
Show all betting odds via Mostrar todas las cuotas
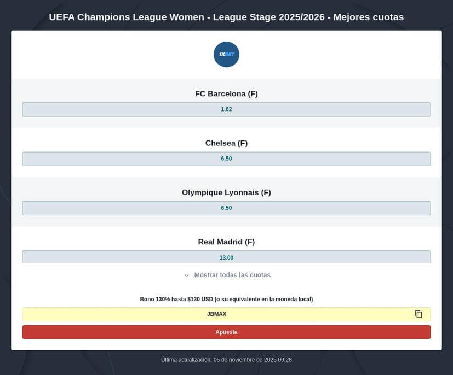click(x=232, y=275)
